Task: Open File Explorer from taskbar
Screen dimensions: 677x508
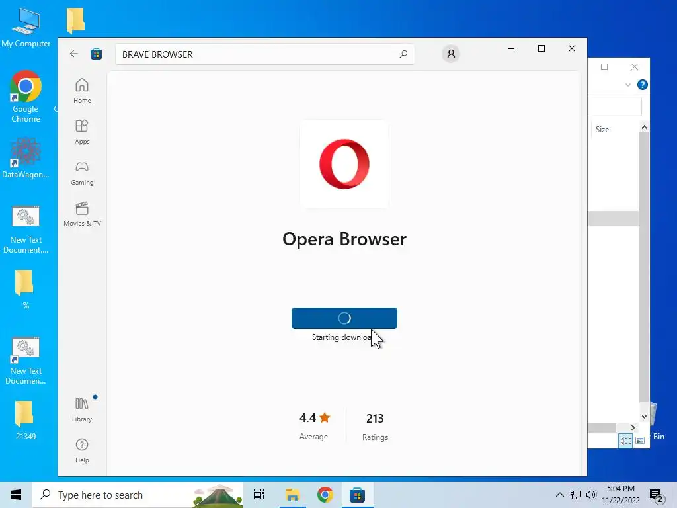Action: click(292, 495)
